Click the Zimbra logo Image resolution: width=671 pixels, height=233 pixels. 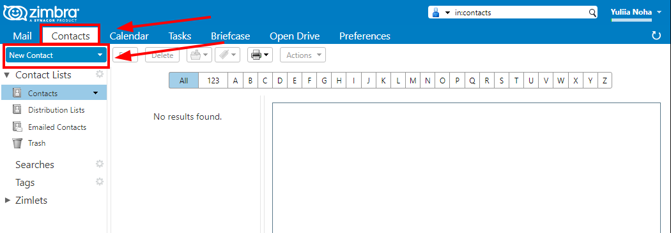[x=41, y=14]
